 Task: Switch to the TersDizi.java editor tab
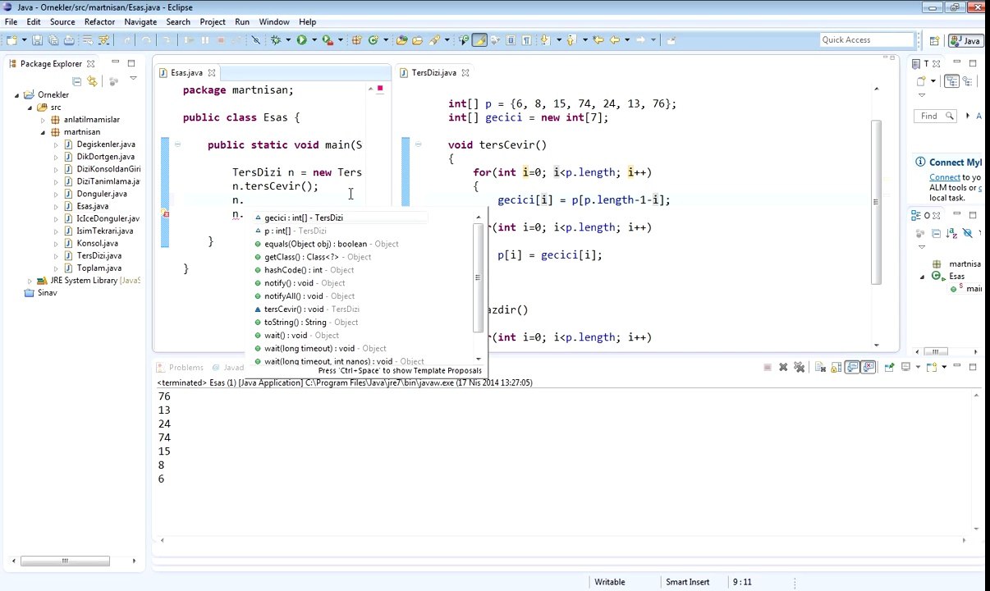(x=433, y=73)
